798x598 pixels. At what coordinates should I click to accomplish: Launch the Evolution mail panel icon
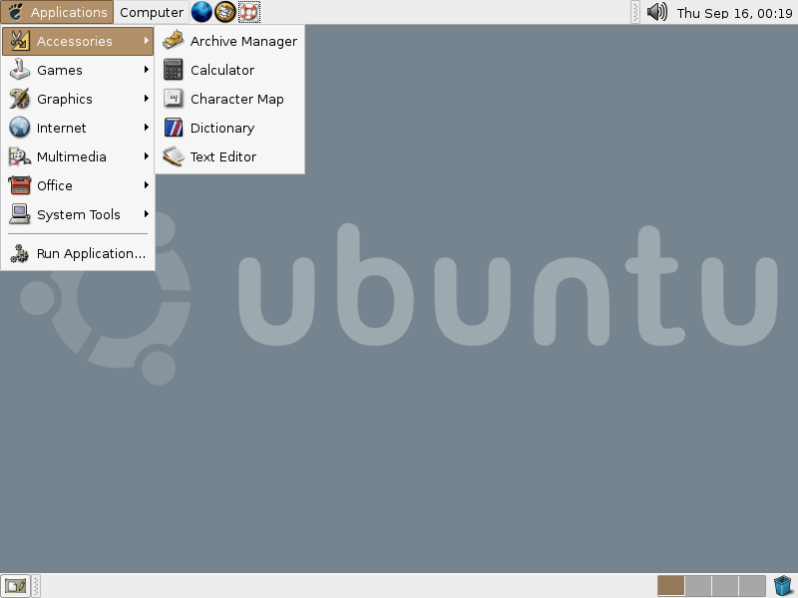pyautogui.click(x=225, y=12)
